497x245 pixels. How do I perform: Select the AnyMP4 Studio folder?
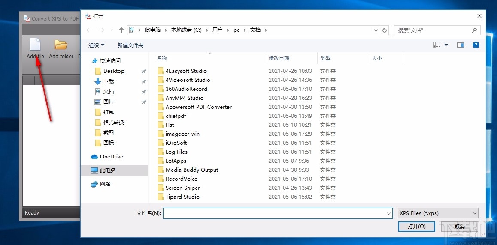185,98
